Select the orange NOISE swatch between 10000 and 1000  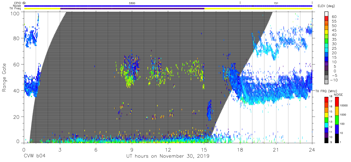(337, 111)
